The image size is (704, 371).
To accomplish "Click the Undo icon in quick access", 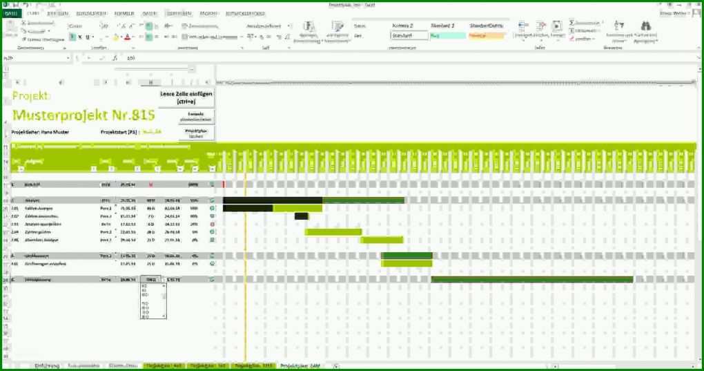I will (x=26, y=5).
